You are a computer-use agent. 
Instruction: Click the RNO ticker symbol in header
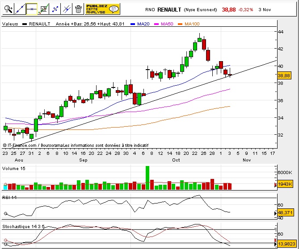click(150, 10)
